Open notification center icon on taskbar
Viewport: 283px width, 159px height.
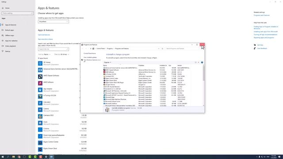[279, 157]
